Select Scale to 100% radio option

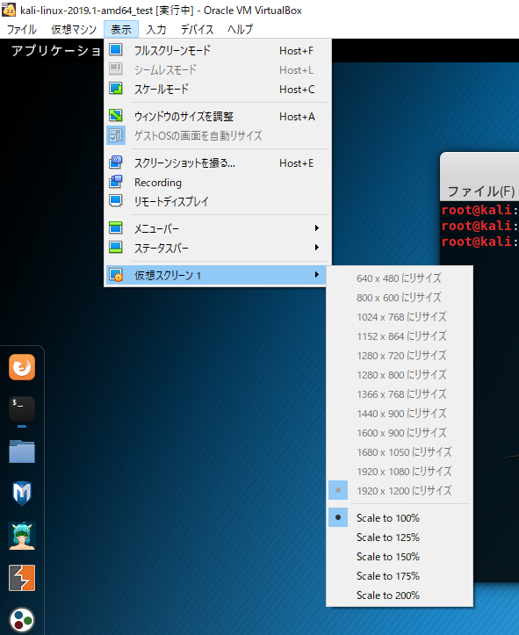400,517
